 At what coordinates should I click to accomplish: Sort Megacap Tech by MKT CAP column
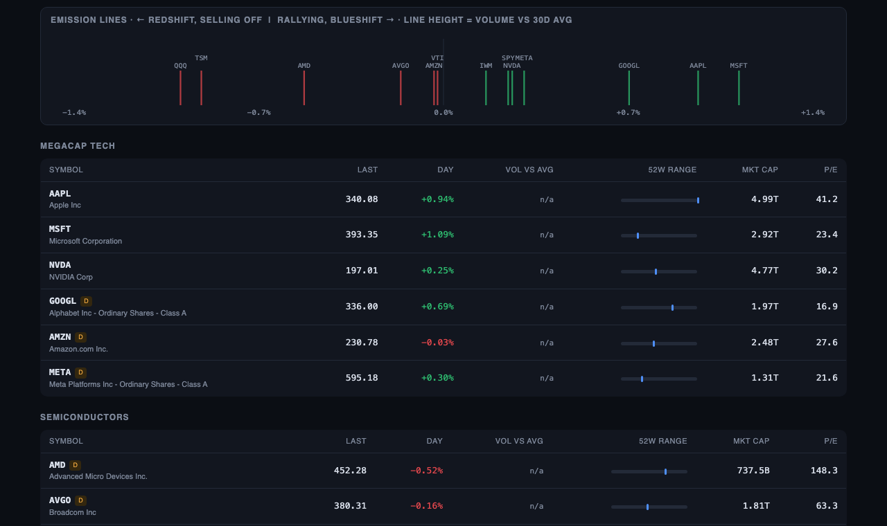coord(760,170)
